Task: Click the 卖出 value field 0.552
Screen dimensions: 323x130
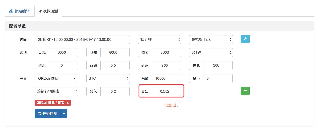Action: tap(166, 91)
